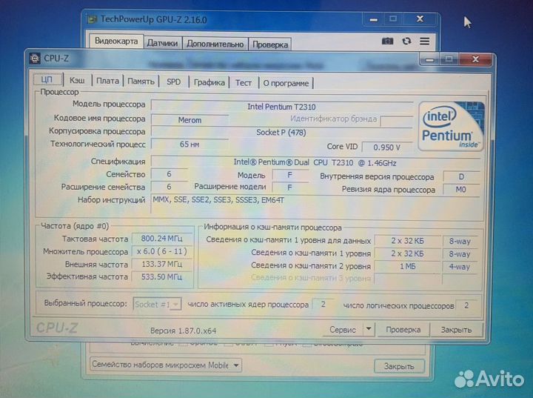Open the Тест tab
The width and height of the screenshot is (533, 398).
(x=244, y=83)
